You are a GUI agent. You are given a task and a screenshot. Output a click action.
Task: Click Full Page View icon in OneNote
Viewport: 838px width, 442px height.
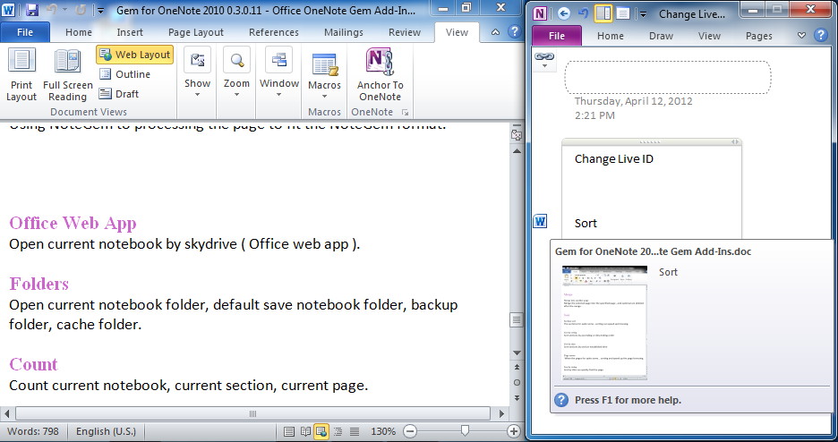(x=623, y=13)
